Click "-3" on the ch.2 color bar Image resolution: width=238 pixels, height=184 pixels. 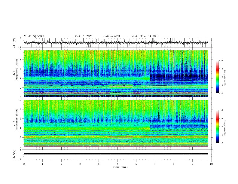click(221, 110)
